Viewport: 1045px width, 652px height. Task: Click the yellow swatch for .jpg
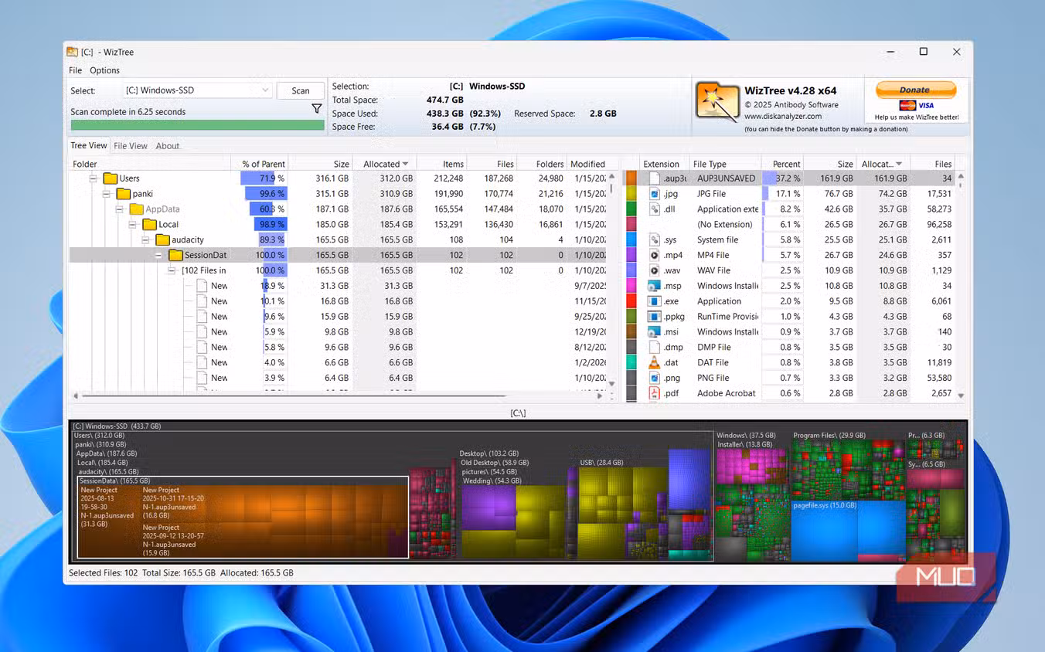tap(631, 194)
